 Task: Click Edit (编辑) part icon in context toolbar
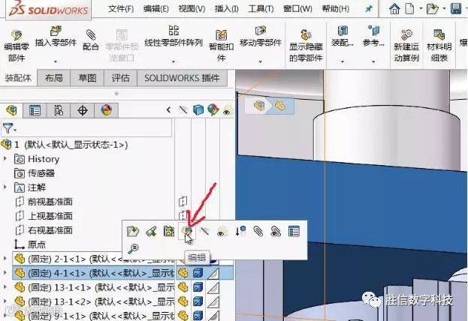(187, 231)
